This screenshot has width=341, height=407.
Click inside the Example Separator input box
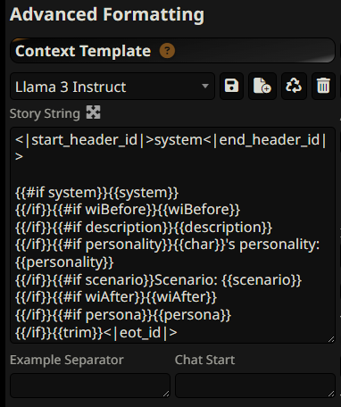pyautogui.click(x=90, y=386)
